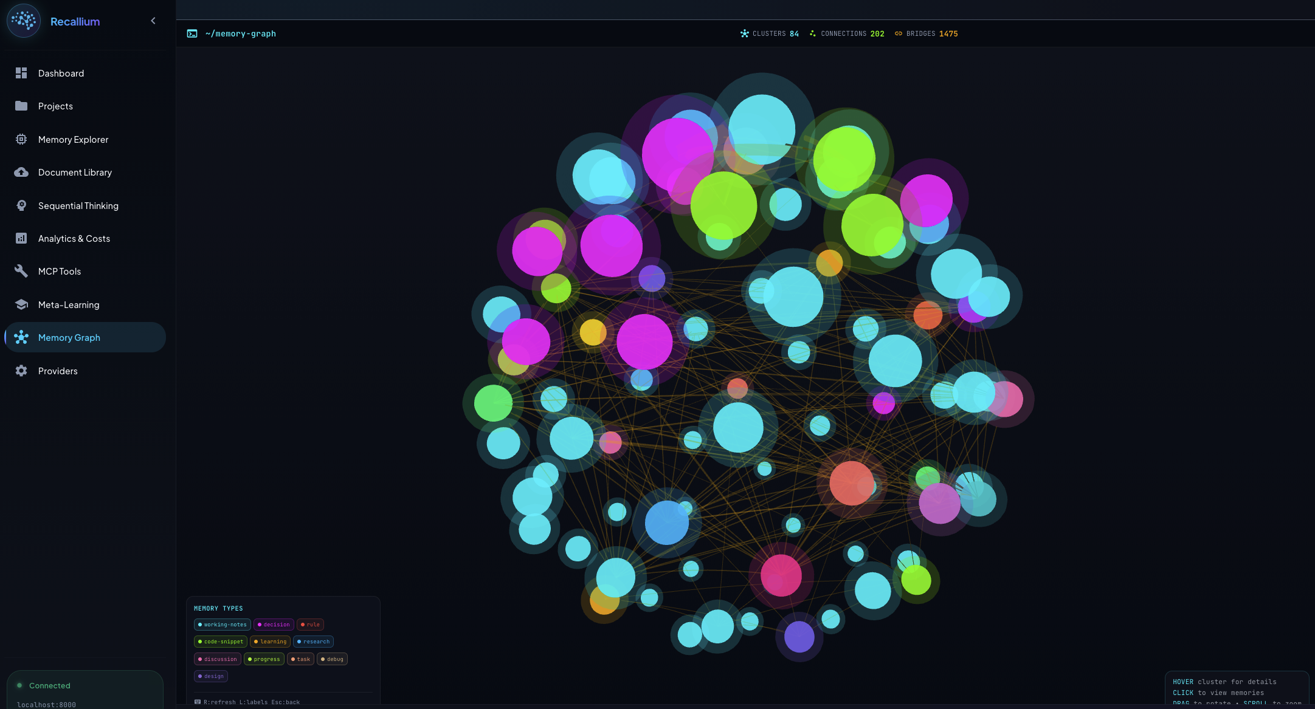Collapse the sidebar with the chevron
Viewport: 1315px width, 709px height.
153,20
